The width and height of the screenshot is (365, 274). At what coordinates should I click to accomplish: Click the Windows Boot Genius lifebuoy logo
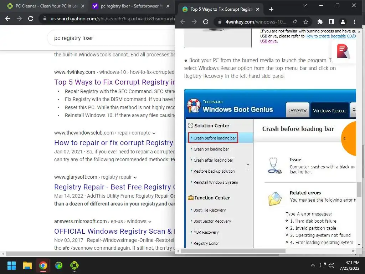click(x=194, y=106)
